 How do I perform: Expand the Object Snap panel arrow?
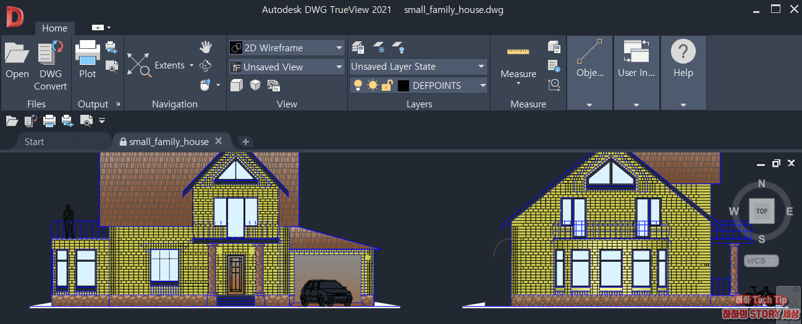coord(589,105)
